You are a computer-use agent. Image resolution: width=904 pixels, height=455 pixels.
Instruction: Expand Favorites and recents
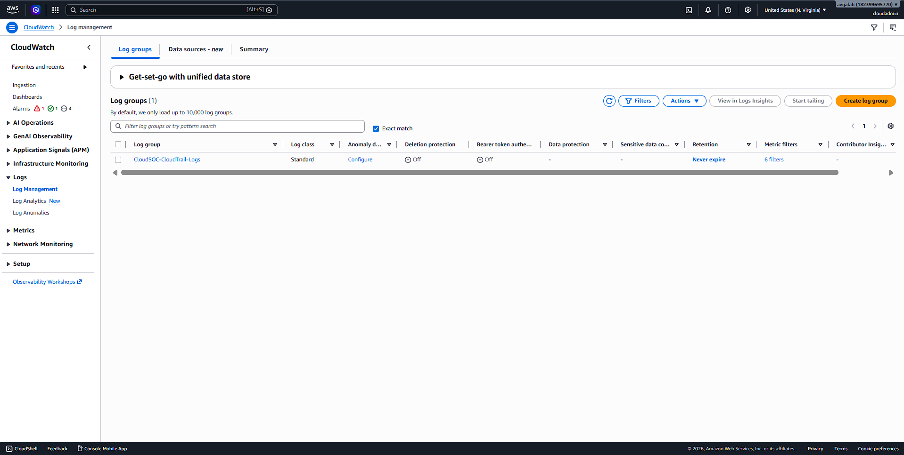tap(85, 67)
